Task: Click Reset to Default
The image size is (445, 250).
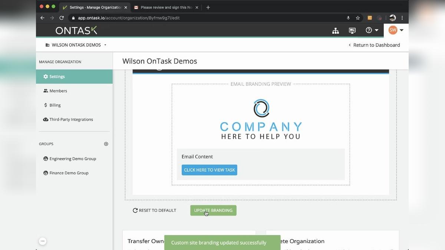Action: 155,210
